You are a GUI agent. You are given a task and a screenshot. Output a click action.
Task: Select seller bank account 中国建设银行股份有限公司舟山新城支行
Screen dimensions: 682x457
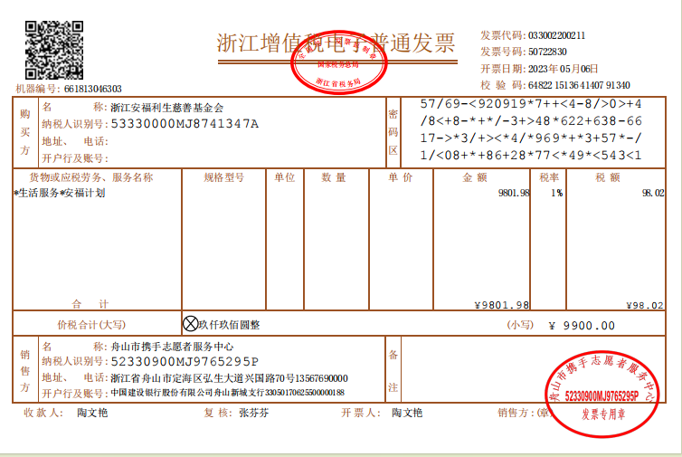[187, 393]
